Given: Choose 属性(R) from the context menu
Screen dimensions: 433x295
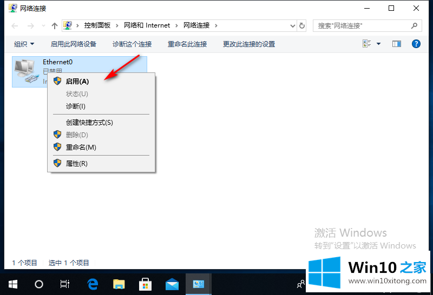Looking at the screenshot, I should 76,163.
